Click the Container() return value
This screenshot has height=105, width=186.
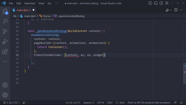(57, 47)
